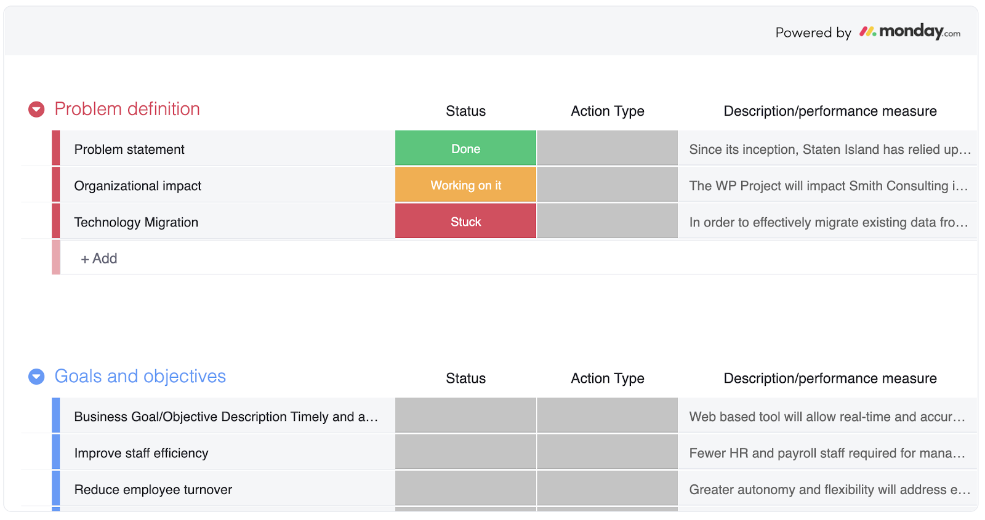Open Action Type cell for Business Goal/Objective row
The width and height of the screenshot is (985, 520).
(607, 415)
